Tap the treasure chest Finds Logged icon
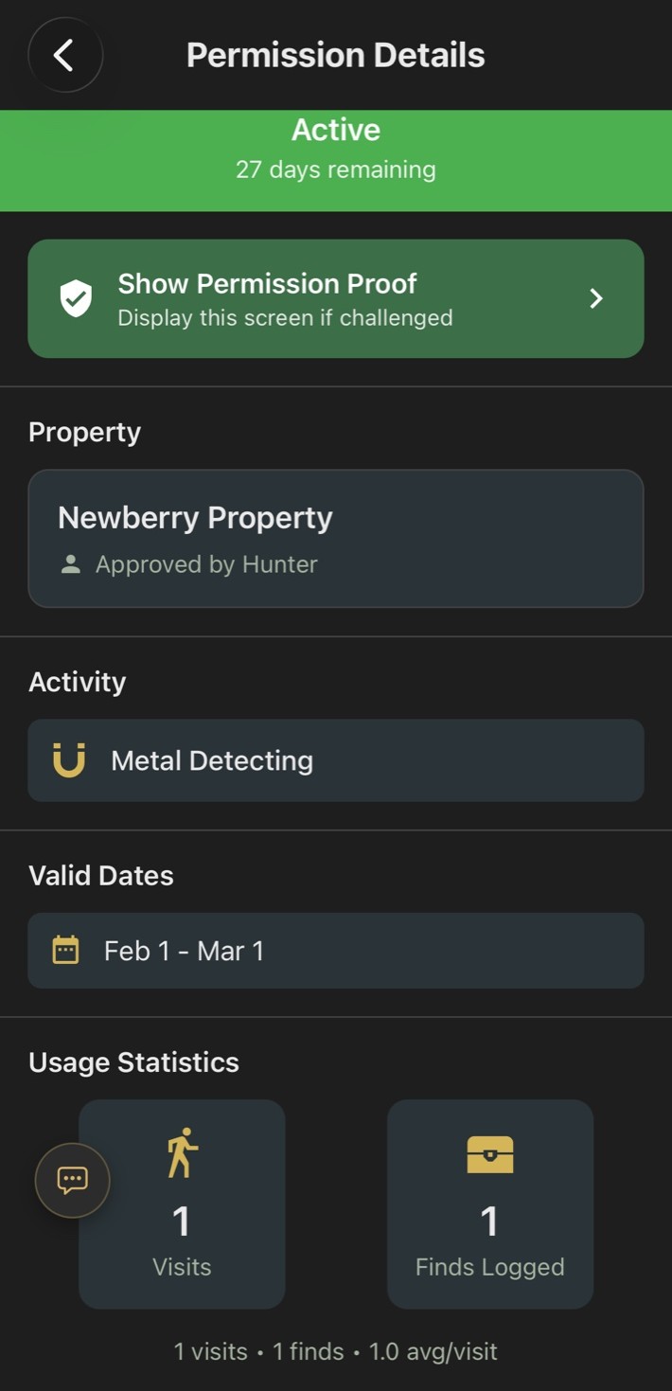 pyautogui.click(x=489, y=1155)
